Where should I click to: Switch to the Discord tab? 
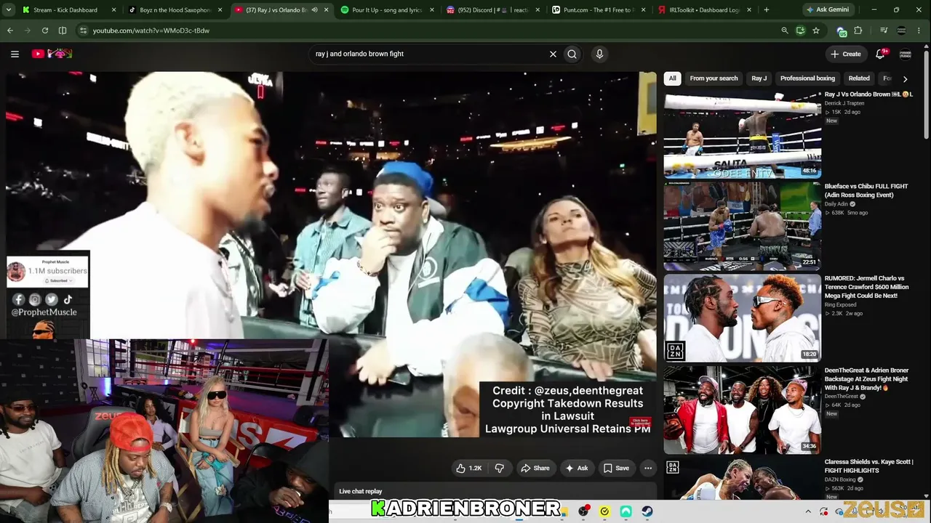tap(494, 10)
